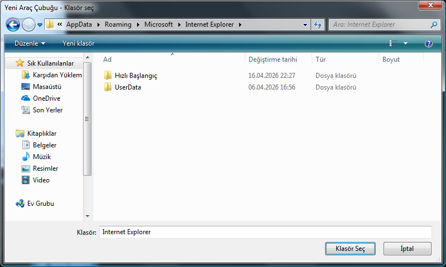Open Müzik library
Image resolution: width=446 pixels, height=267 pixels.
[41, 157]
